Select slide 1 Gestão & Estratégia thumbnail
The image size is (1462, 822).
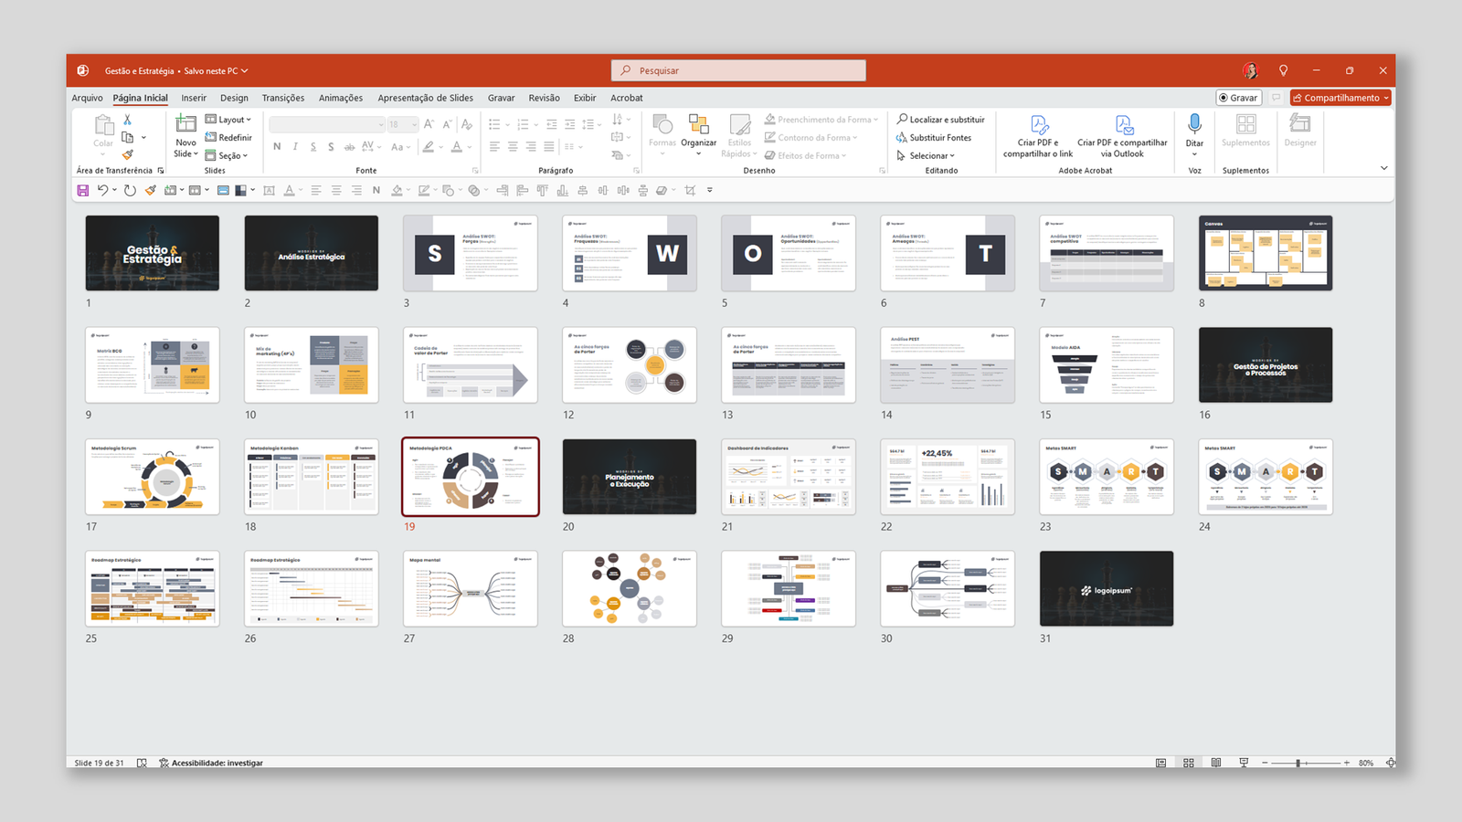(153, 253)
